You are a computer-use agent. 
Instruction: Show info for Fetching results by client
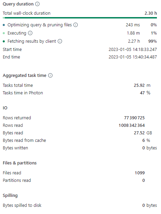pyautogui.click(x=60, y=41)
